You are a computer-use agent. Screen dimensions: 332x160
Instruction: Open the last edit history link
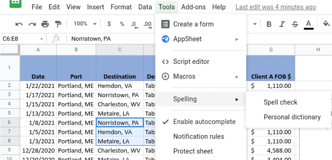pos(275,7)
